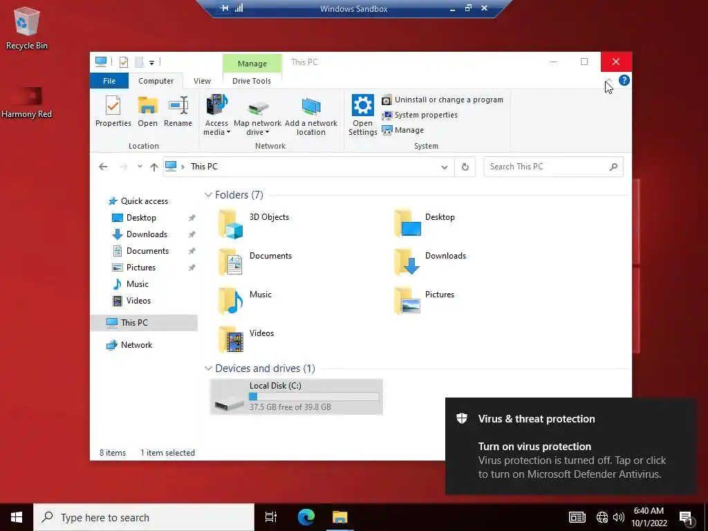Select Music in navigation pane

click(130, 284)
